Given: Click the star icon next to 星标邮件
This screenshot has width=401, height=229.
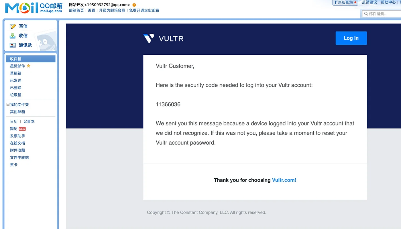Looking at the screenshot, I should coord(28,66).
